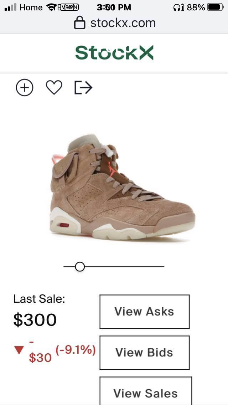Tap the padlock icon in address bar
Viewport: 228px width, 405px height.
tap(79, 23)
